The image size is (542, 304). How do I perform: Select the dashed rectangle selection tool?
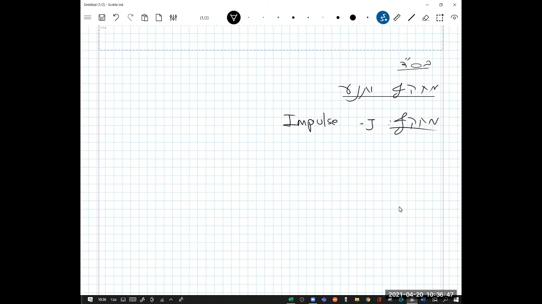tap(440, 18)
